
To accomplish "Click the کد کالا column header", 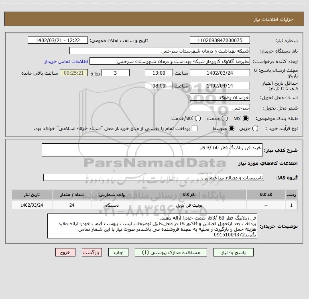I will pyautogui.click(x=266, y=195).
